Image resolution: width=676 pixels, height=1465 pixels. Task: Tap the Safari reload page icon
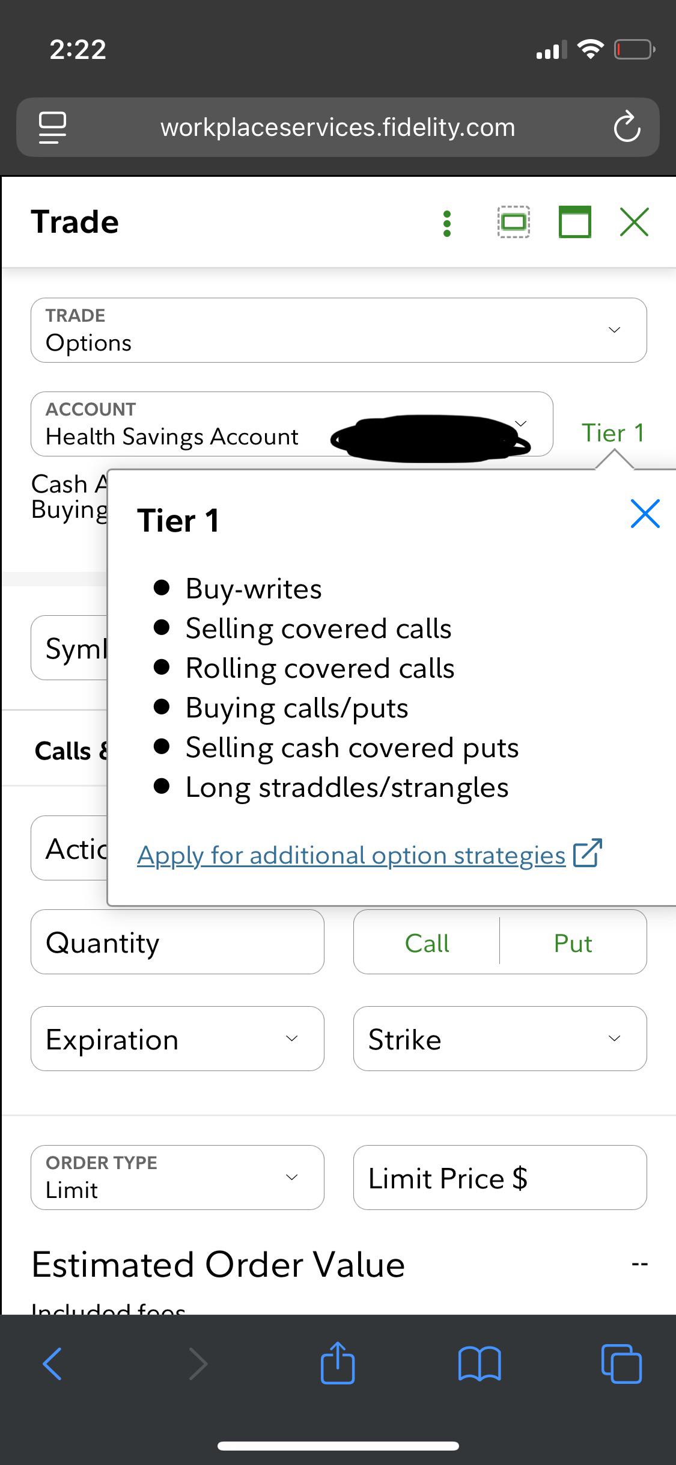(627, 127)
